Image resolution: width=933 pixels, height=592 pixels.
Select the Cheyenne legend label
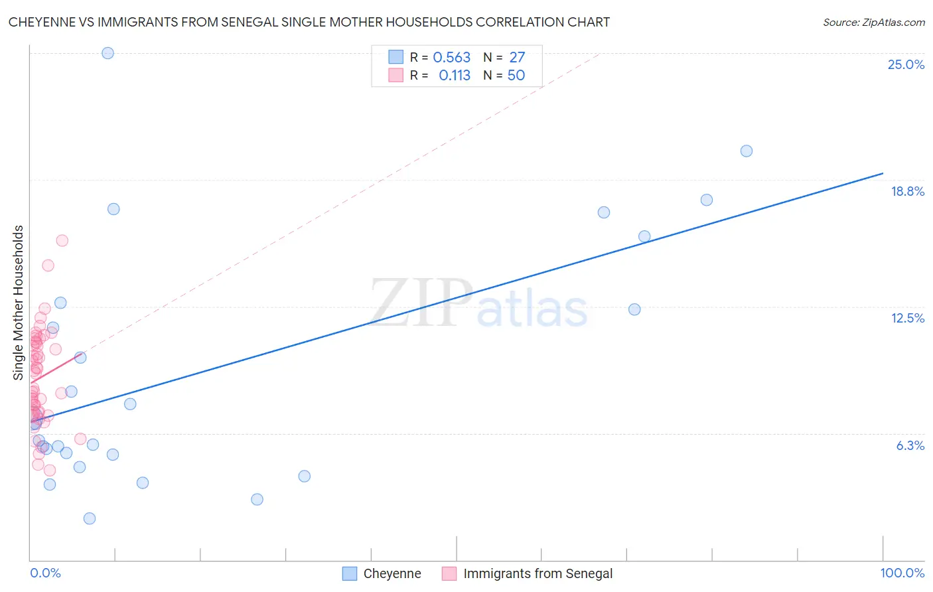392,573
